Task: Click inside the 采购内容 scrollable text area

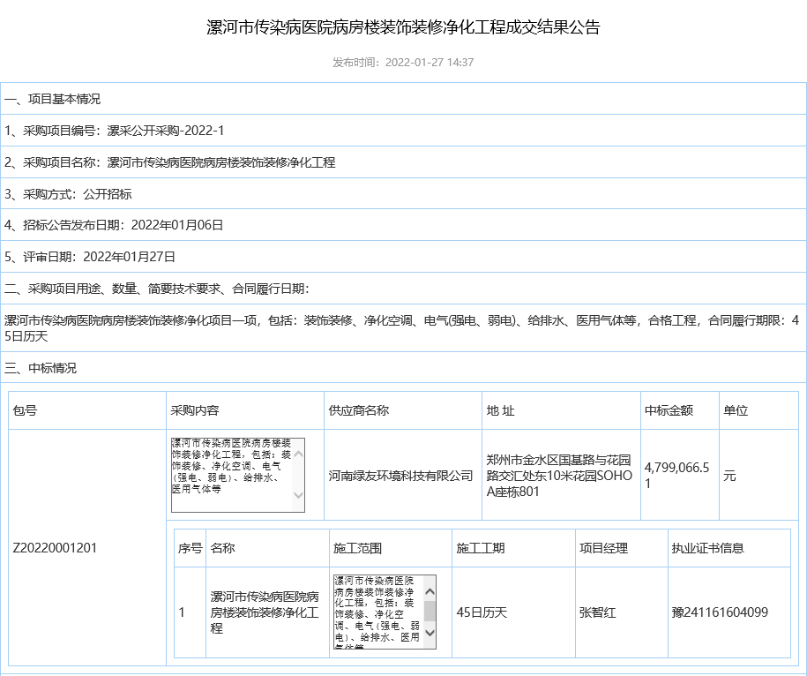Action: coord(229,472)
